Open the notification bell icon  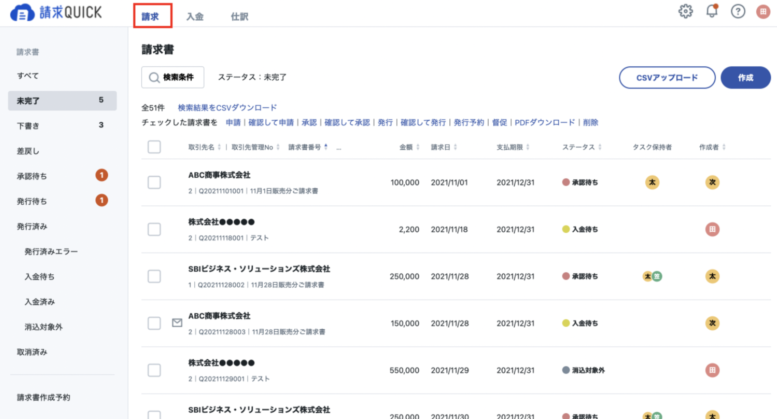tap(712, 11)
